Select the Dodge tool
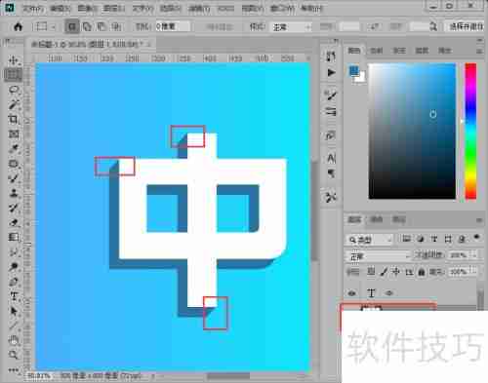This screenshot has height=383, width=488. 14,267
